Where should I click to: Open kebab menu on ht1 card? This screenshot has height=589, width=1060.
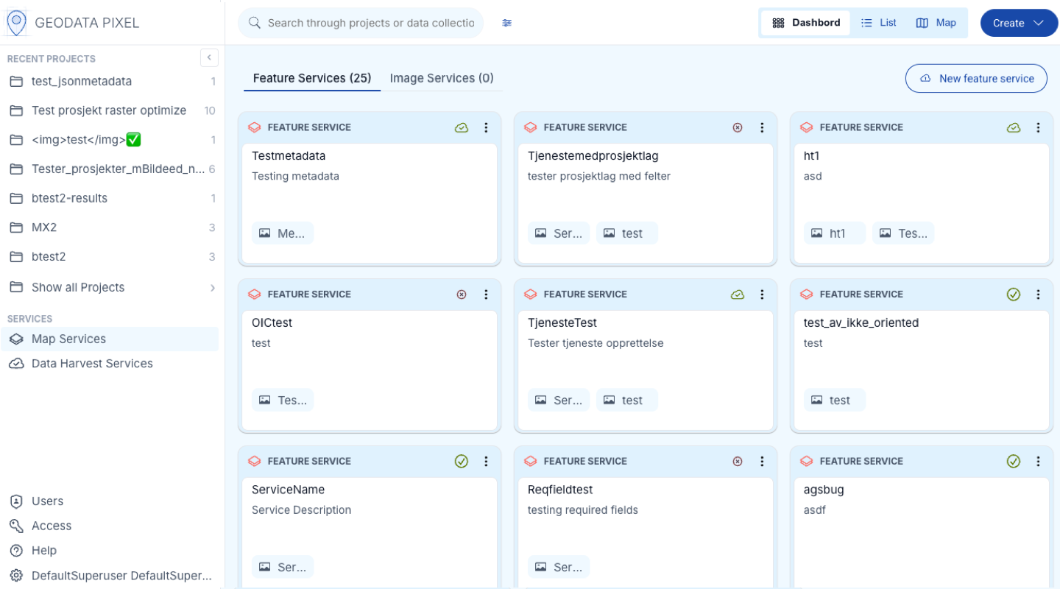[1038, 127]
